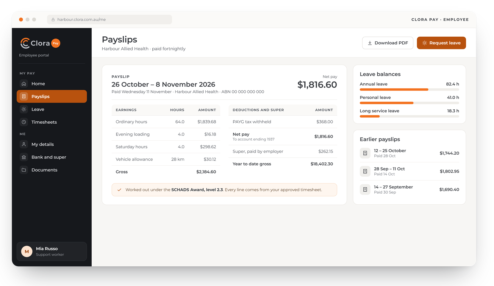494x286 pixels.
Task: Click the Documents folder icon
Action: coord(24,170)
